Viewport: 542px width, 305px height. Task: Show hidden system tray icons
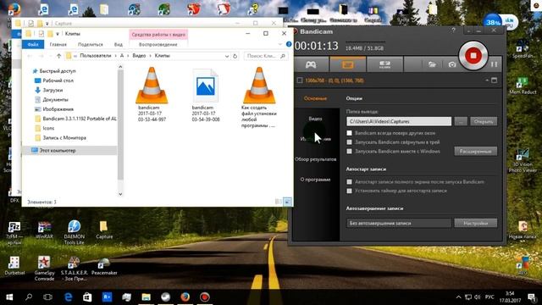pyautogui.click(x=458, y=297)
